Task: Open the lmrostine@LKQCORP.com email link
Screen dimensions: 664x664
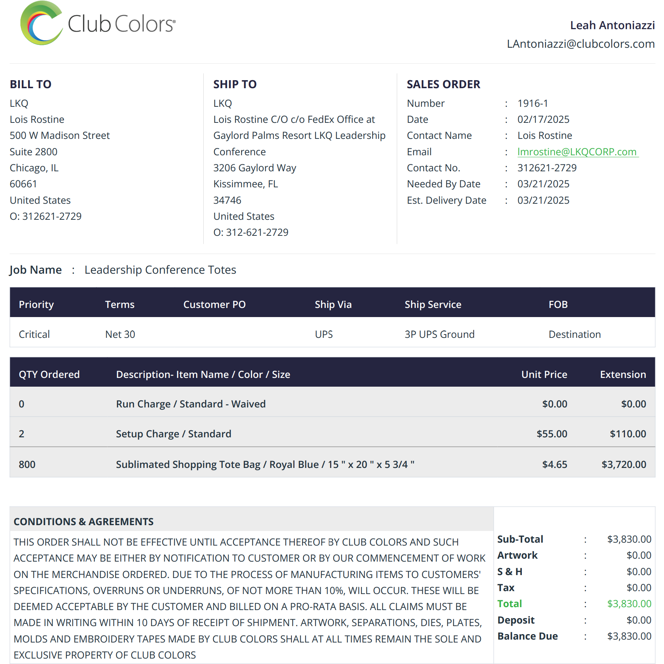Action: coord(577,152)
